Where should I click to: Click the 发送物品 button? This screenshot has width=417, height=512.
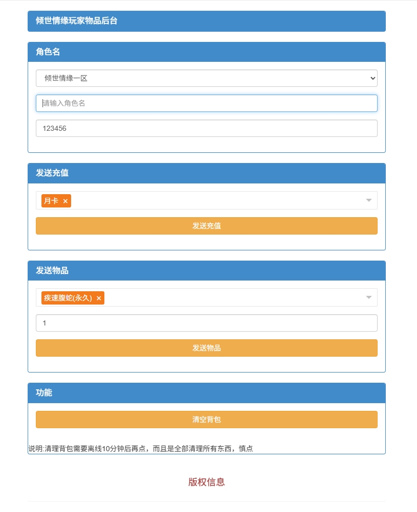click(x=207, y=348)
